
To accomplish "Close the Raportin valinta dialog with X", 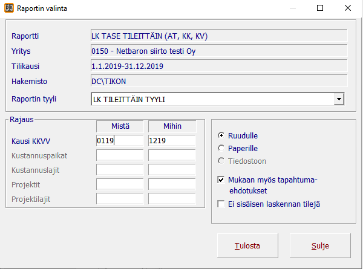I will (348, 8).
